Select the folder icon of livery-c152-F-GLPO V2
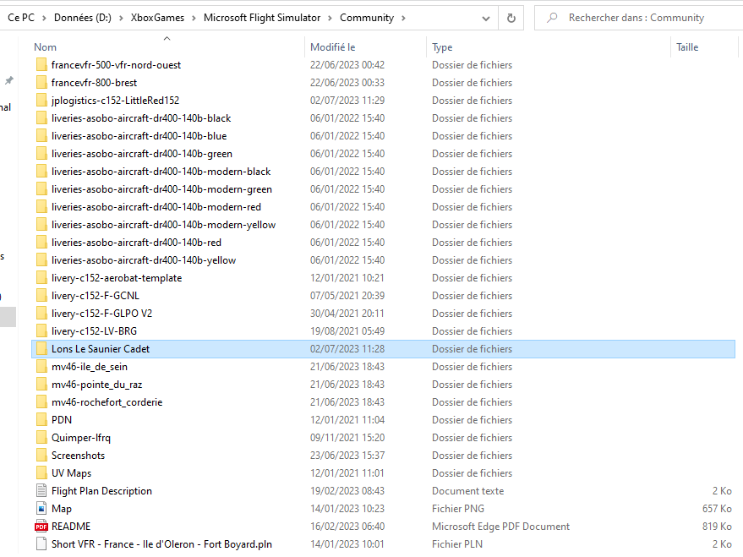The width and height of the screenshot is (743, 557). click(x=41, y=313)
